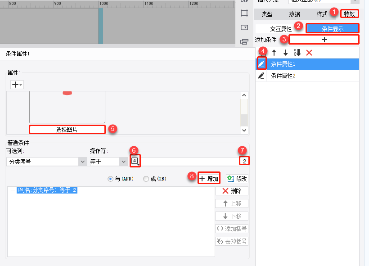
Task: Switch to the 数据 tab
Action: coord(294,14)
